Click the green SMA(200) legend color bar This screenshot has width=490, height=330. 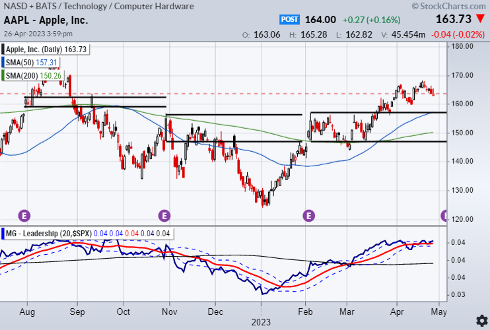coord(3,76)
